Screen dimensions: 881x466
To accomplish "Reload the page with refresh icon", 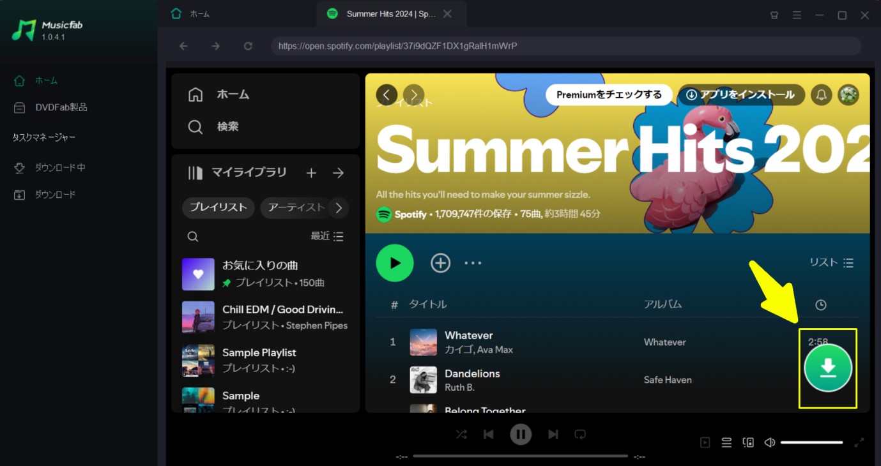I will click(x=248, y=46).
